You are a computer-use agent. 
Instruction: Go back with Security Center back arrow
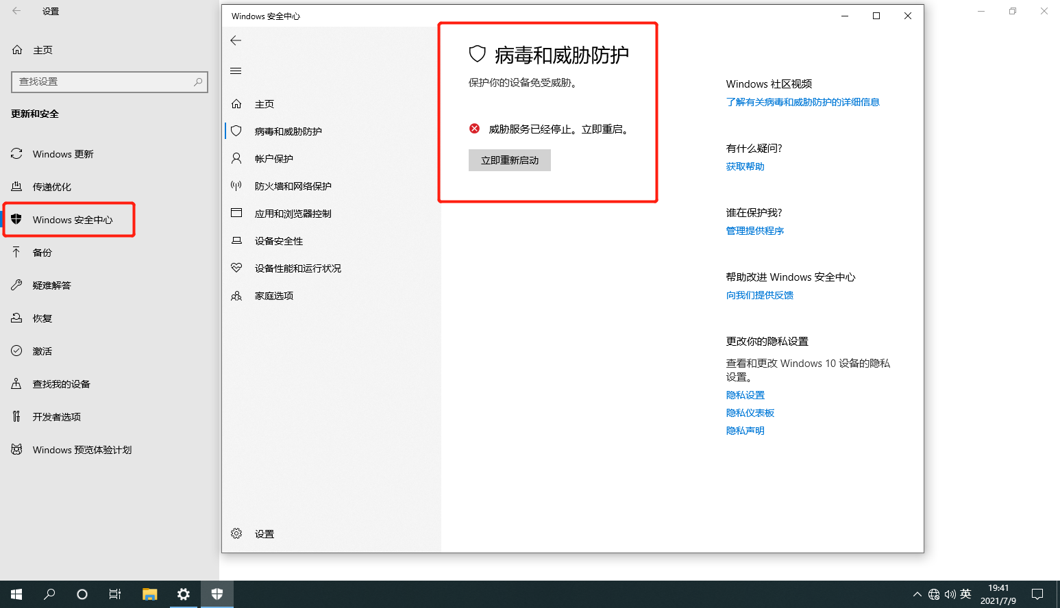(x=236, y=40)
